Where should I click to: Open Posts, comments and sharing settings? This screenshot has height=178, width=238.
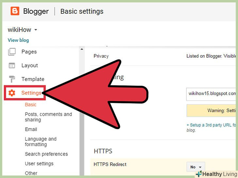tap(48, 117)
